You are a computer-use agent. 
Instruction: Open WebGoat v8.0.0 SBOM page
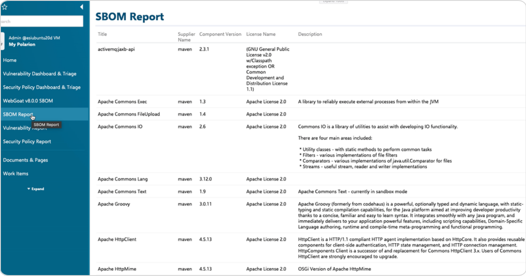click(x=28, y=101)
